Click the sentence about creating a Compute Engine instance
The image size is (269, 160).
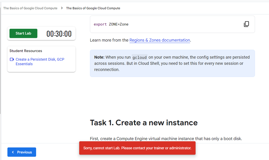tap(166, 139)
